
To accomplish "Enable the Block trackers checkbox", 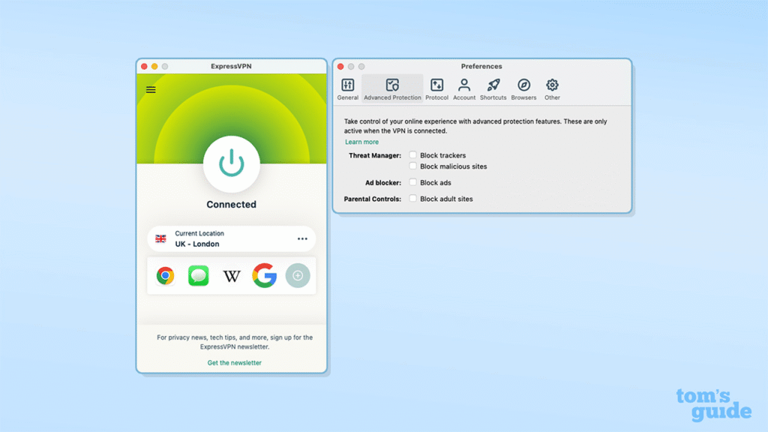I will click(412, 155).
